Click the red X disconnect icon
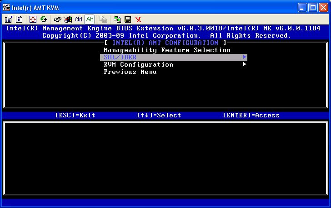 (x=138, y=19)
